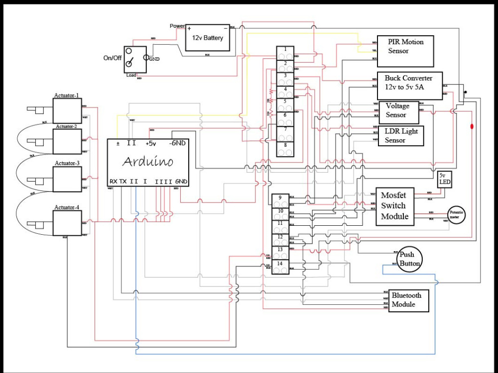Click the battery plus terminal sign
498x373 pixels.
189,28
